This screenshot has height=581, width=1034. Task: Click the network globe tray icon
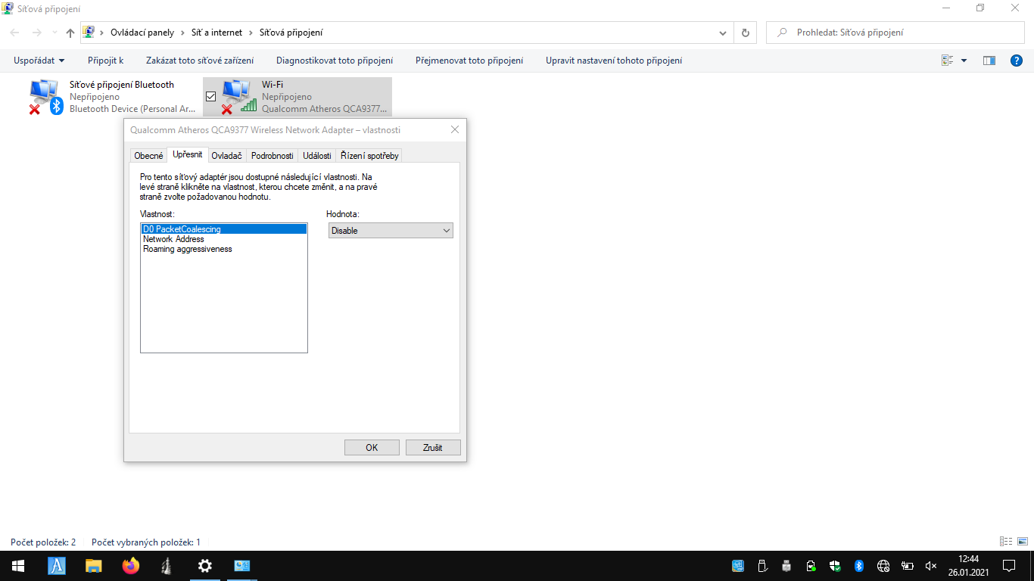click(883, 566)
